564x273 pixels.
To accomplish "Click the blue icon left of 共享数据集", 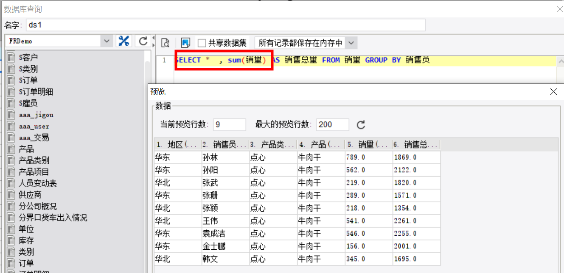I will pyautogui.click(x=185, y=43).
